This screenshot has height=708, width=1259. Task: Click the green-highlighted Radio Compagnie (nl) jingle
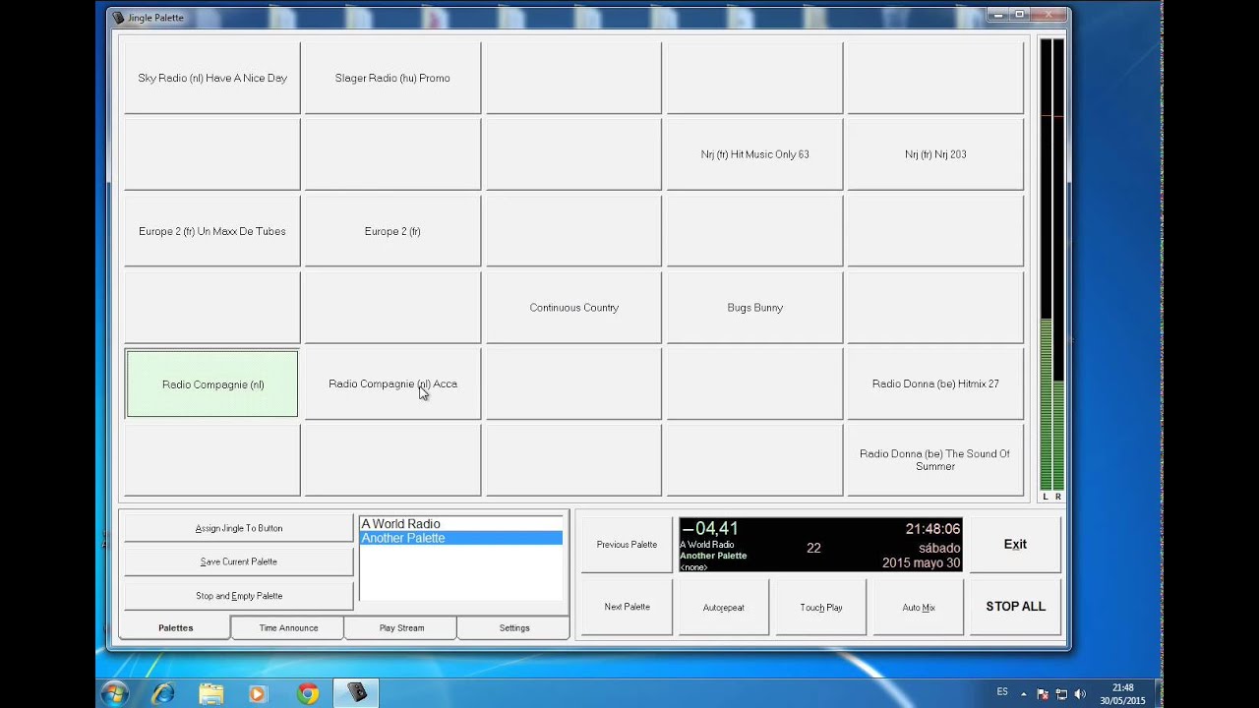tap(212, 384)
